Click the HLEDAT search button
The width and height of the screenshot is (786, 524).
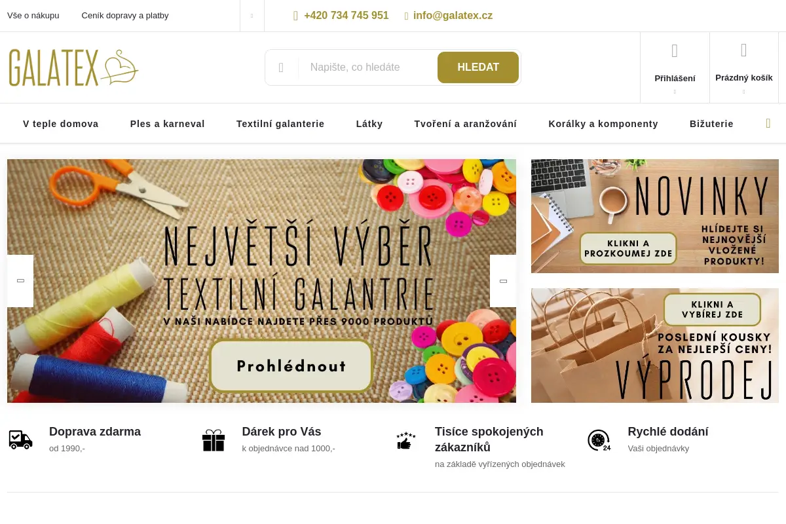[x=478, y=67]
